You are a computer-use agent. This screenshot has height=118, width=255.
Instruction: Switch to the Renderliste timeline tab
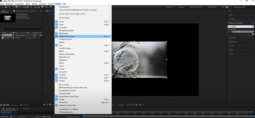point(27,109)
